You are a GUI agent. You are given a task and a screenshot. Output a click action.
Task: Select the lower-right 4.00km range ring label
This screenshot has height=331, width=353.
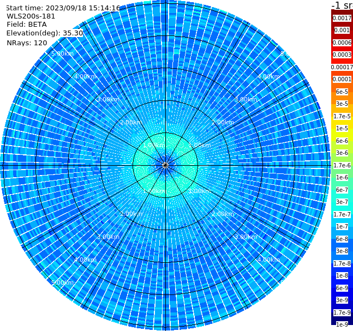pyautogui.click(x=268, y=260)
